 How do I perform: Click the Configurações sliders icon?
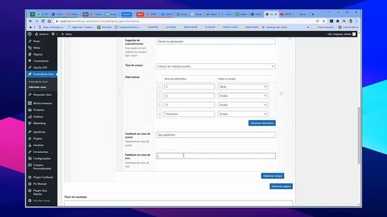click(30, 159)
